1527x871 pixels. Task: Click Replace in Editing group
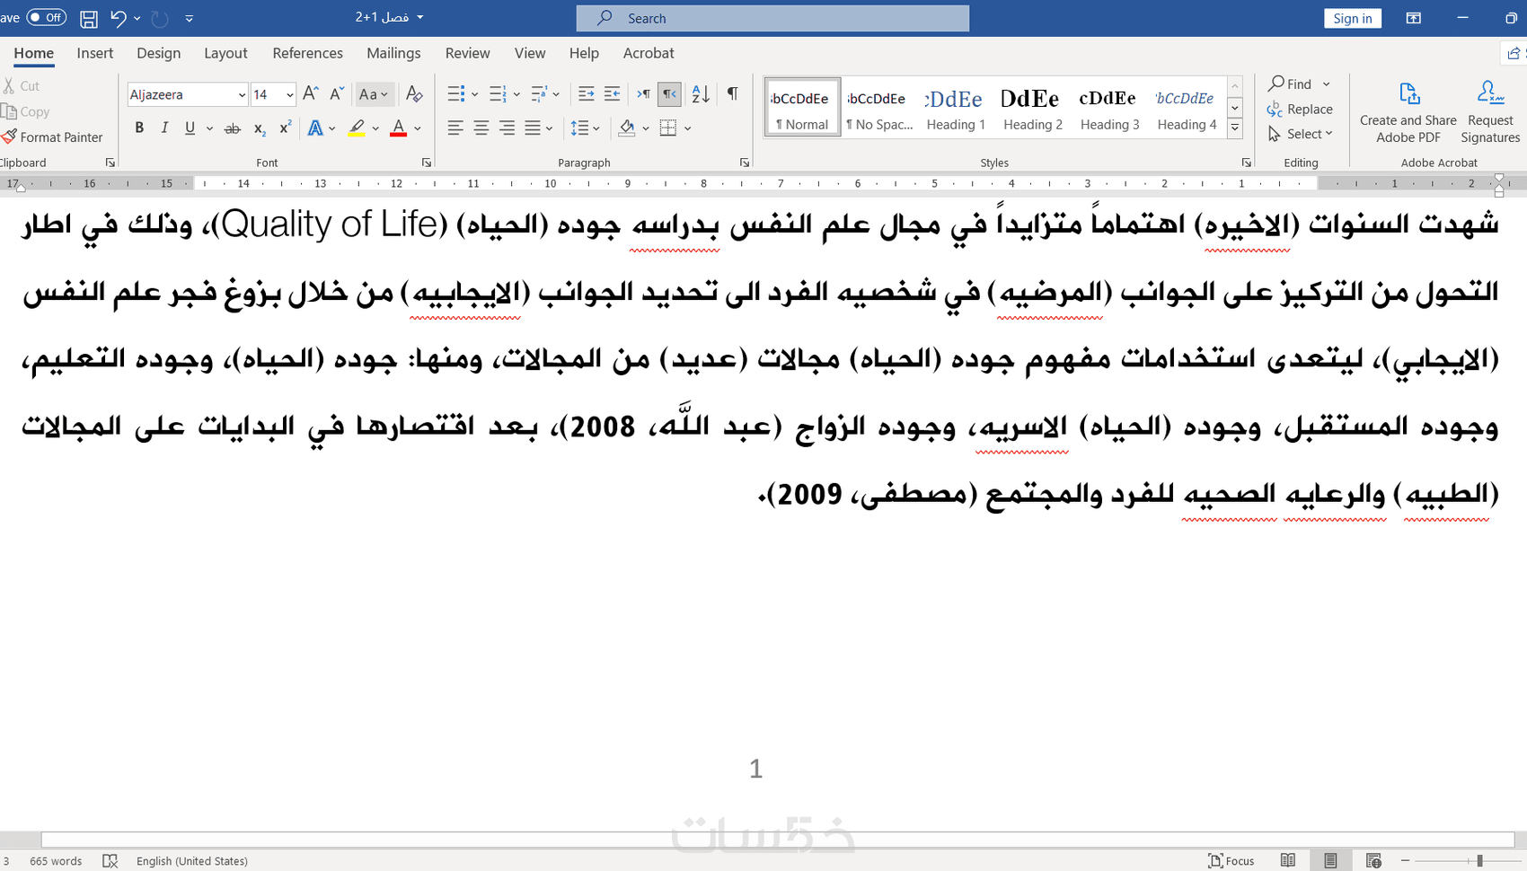click(1301, 109)
